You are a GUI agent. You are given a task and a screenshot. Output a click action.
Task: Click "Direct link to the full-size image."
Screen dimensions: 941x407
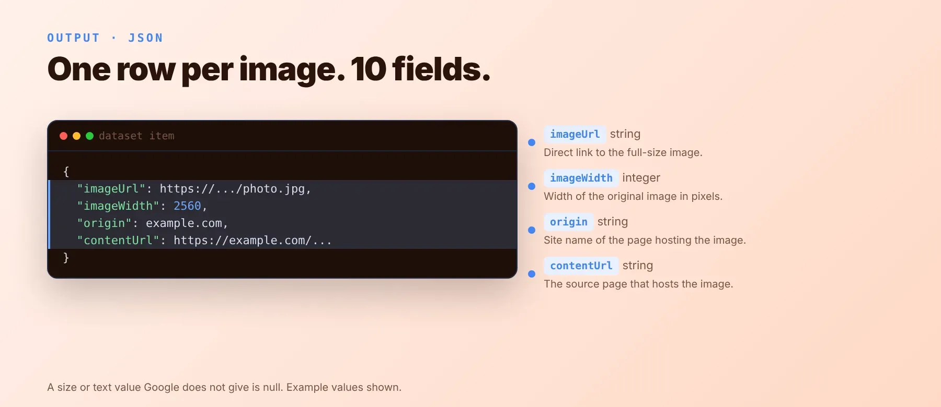pyautogui.click(x=623, y=152)
